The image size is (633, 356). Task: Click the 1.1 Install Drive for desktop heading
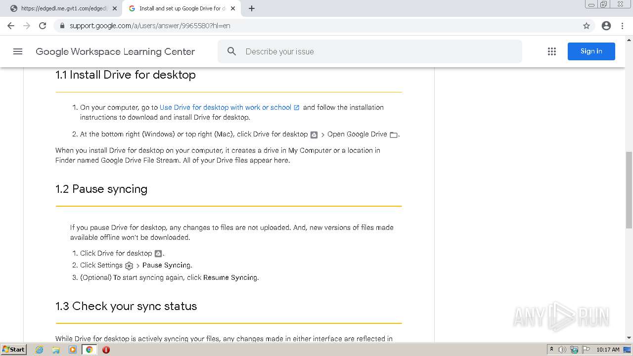126,75
